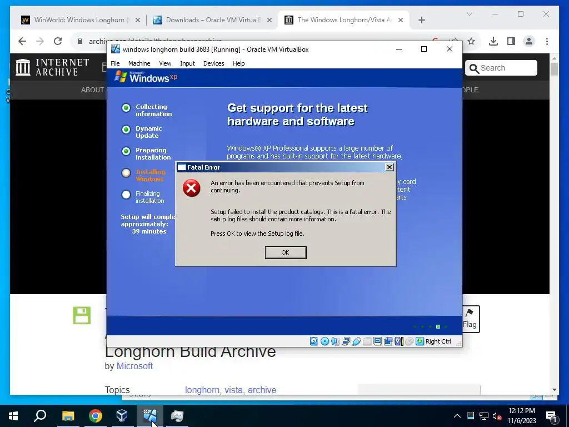Click the running VirtualBox VM taskbar icon
The width and height of the screenshot is (569, 427).
click(x=149, y=416)
